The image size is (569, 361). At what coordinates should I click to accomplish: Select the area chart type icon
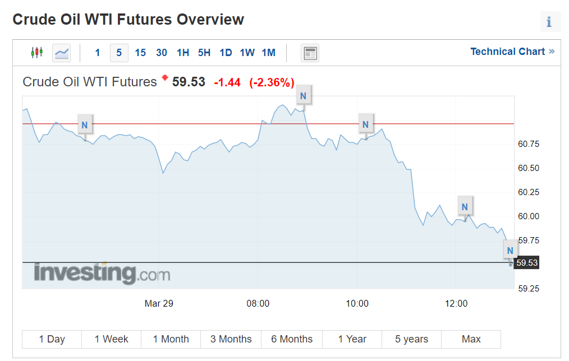[62, 53]
